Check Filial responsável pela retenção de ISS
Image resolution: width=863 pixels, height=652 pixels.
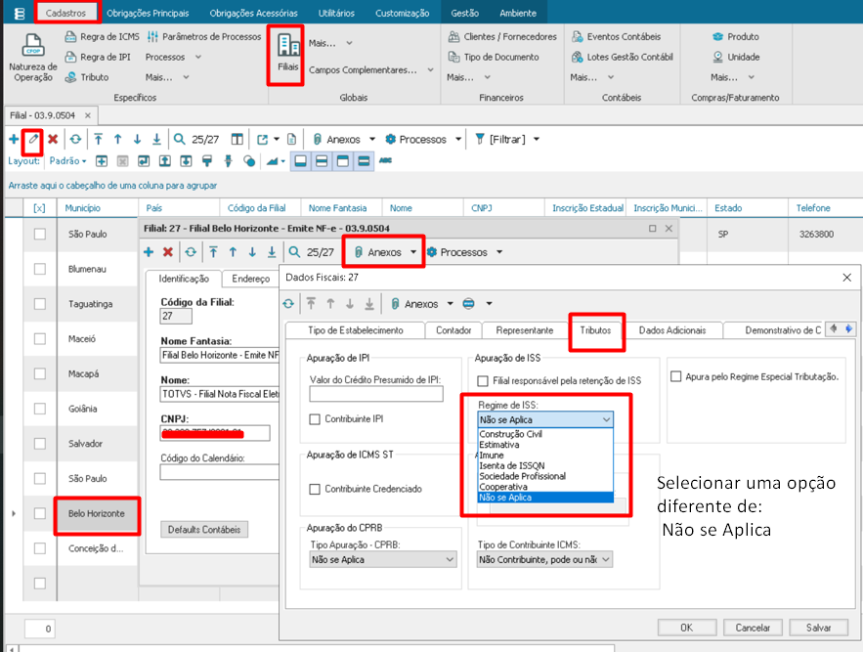click(x=483, y=381)
